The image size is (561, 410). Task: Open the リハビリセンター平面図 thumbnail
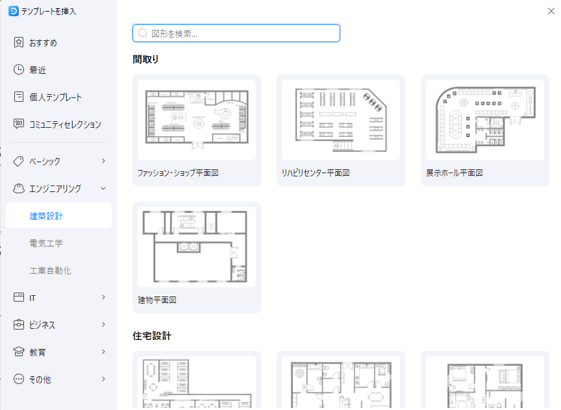click(341, 120)
